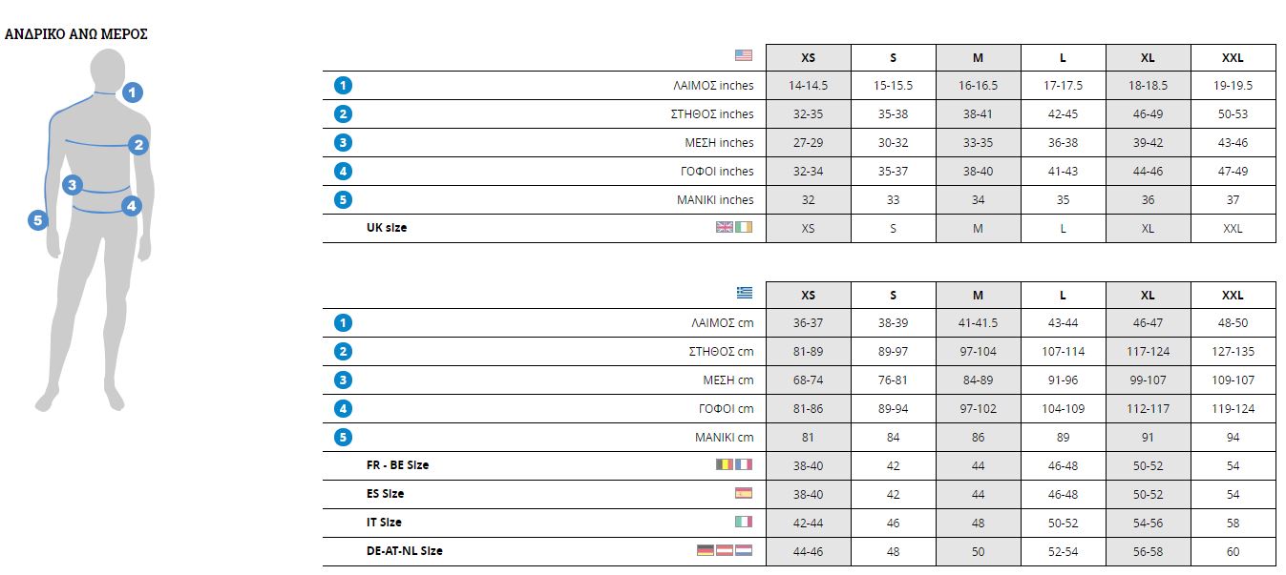Click the Italian flag in the IT Size row
The width and height of the screenshot is (1286, 575).
click(744, 522)
